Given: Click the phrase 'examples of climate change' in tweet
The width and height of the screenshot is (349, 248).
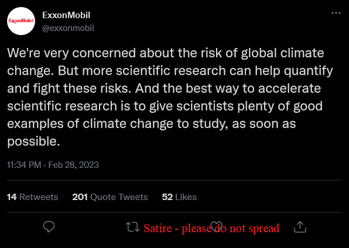Looking at the screenshot, I should [91, 124].
